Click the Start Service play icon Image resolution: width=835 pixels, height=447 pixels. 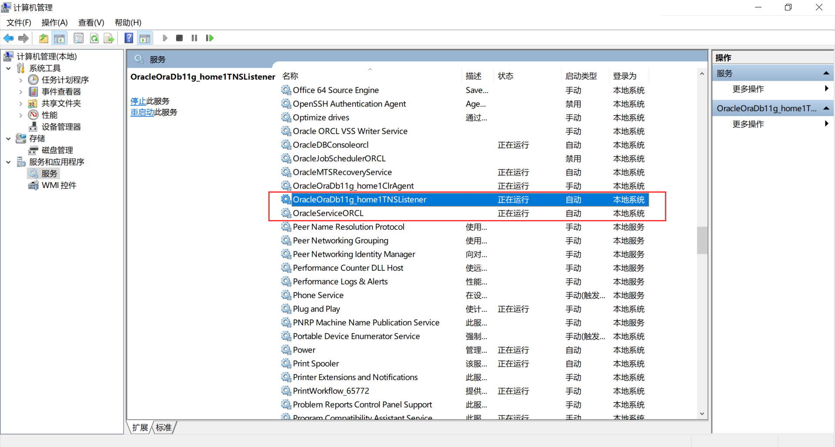tap(165, 38)
